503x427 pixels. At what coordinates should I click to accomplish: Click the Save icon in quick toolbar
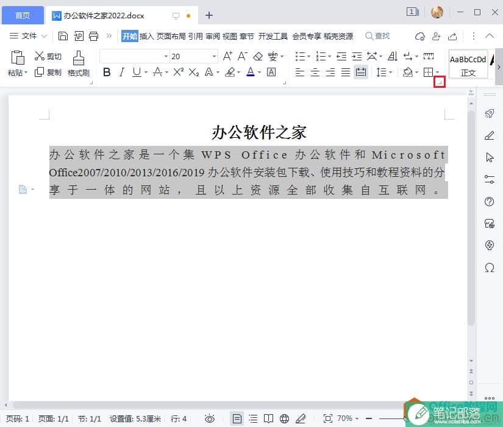63,36
